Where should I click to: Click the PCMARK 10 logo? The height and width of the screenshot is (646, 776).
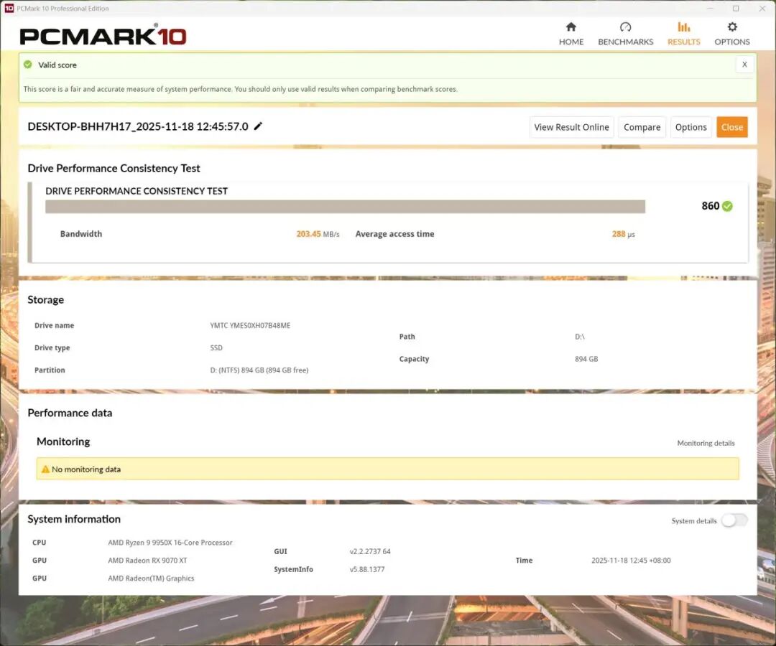tap(103, 35)
